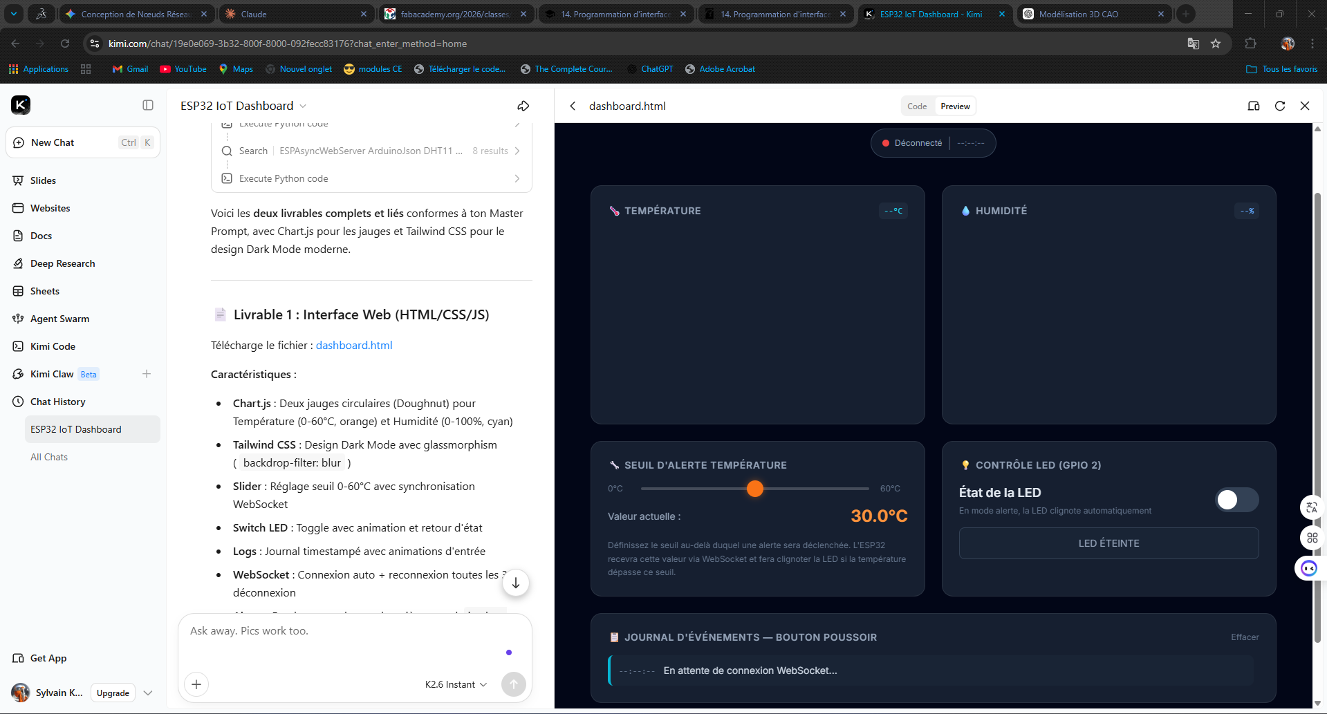Expand the user account menu chevron
This screenshot has height=714, width=1327.
[x=148, y=693]
